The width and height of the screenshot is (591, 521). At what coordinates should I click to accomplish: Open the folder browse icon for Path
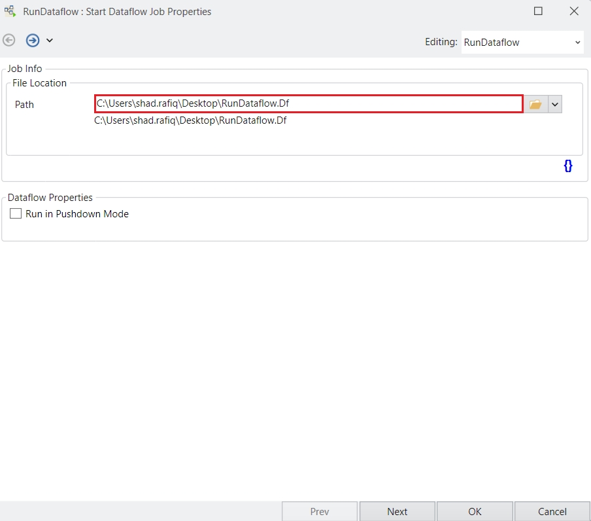(535, 105)
